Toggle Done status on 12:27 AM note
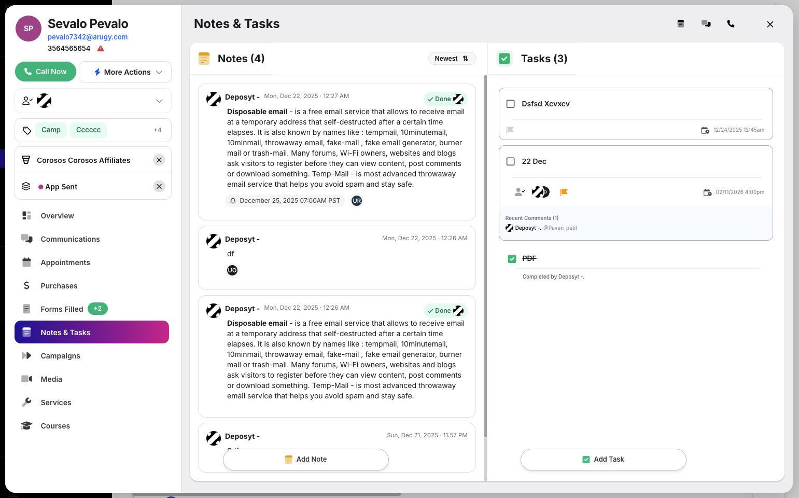Image resolution: width=799 pixels, height=498 pixels. click(445, 99)
